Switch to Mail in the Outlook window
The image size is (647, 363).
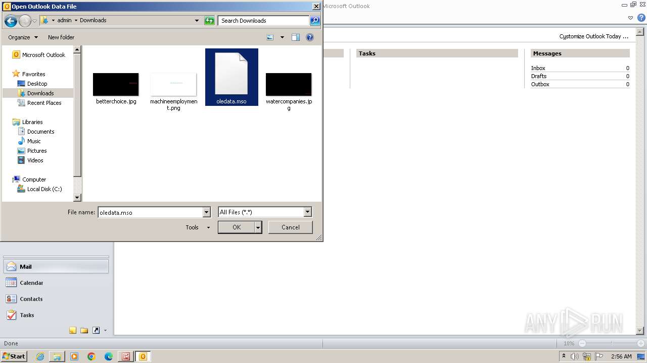56,267
